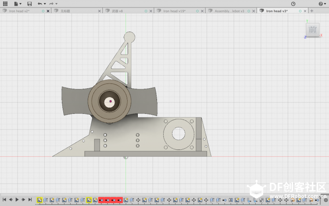The image size is (329, 206).
Task: Open the job status clock icon
Action: (293, 4)
